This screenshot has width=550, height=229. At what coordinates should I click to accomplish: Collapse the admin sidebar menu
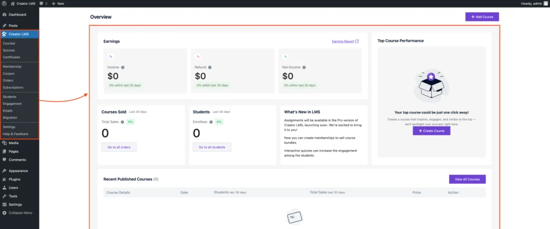18,213
